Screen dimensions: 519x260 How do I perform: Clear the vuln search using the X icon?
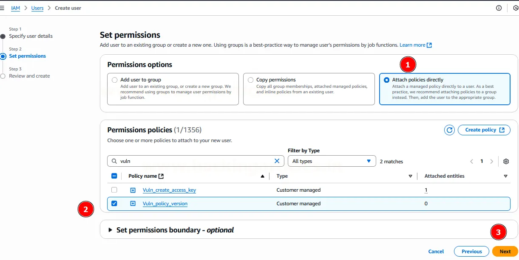tap(277, 161)
